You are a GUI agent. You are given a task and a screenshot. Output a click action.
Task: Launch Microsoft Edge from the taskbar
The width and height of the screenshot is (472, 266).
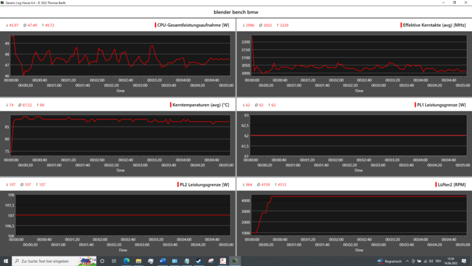tap(127, 261)
